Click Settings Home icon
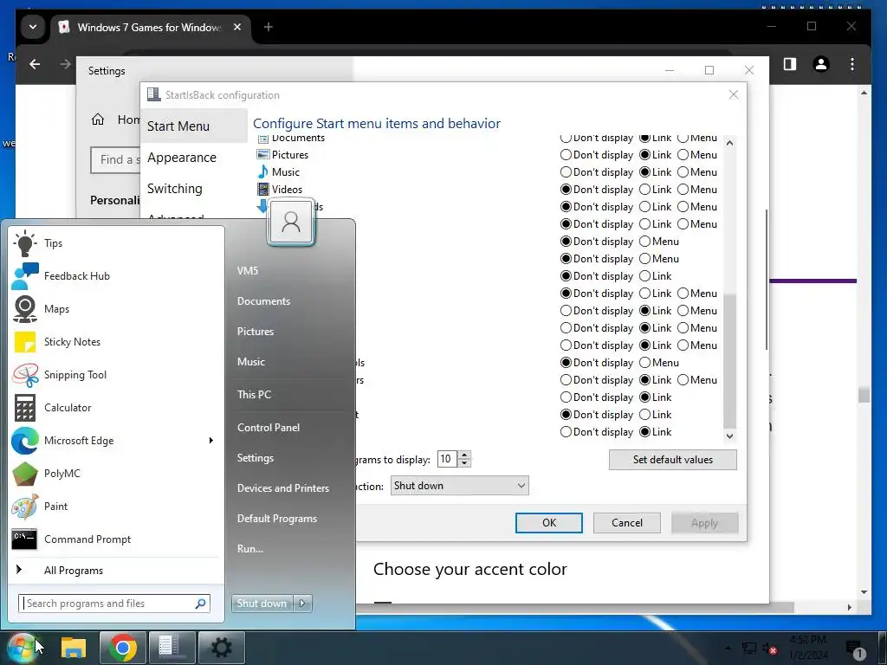Viewport: 887px width, 665px height. [98, 119]
